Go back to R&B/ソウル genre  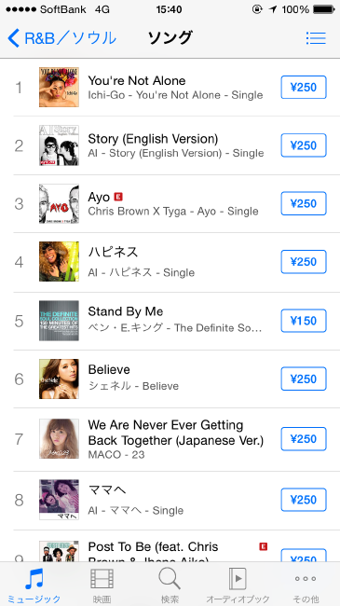pyautogui.click(x=61, y=38)
